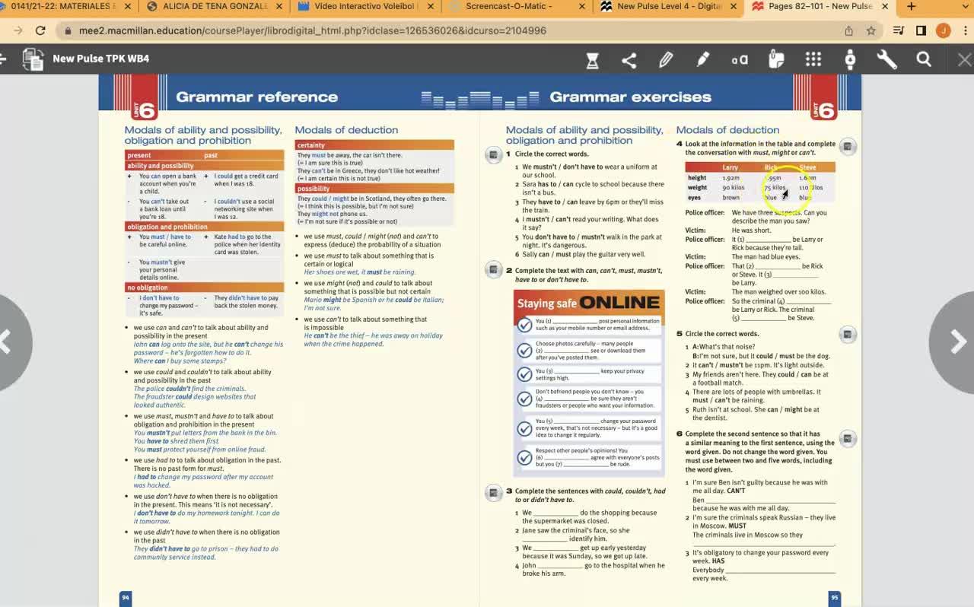Reload the current page
The height and width of the screenshot is (607, 974).
point(40,31)
